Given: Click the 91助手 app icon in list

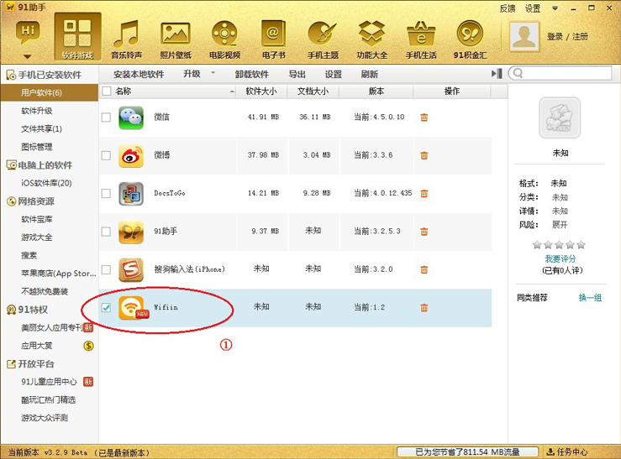Looking at the screenshot, I should tap(131, 232).
